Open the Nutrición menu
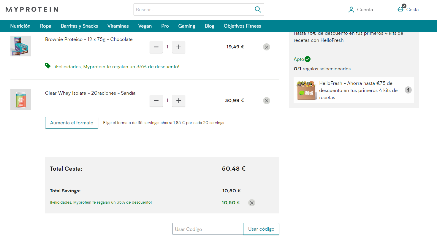This screenshot has height=244, width=437. (x=20, y=26)
